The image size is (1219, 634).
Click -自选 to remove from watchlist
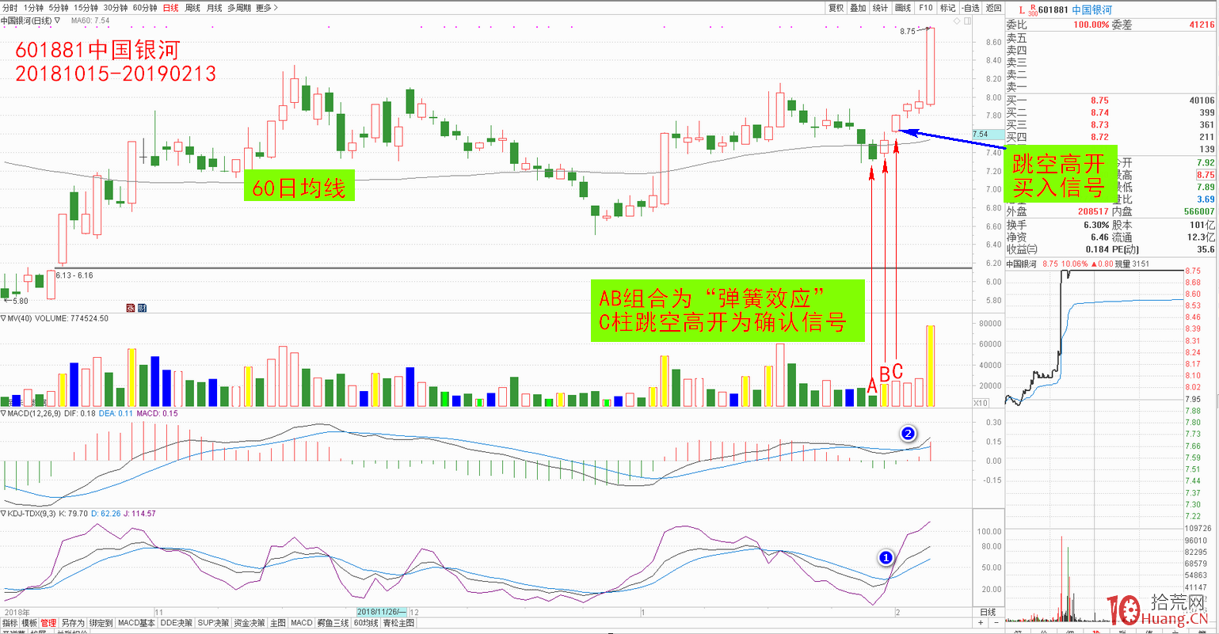point(970,8)
